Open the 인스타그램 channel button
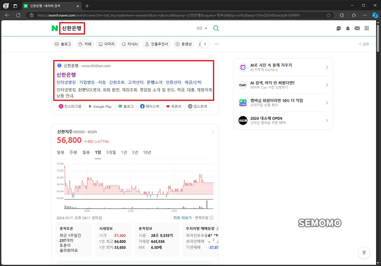The width and height of the screenshot is (381, 266). (70, 106)
